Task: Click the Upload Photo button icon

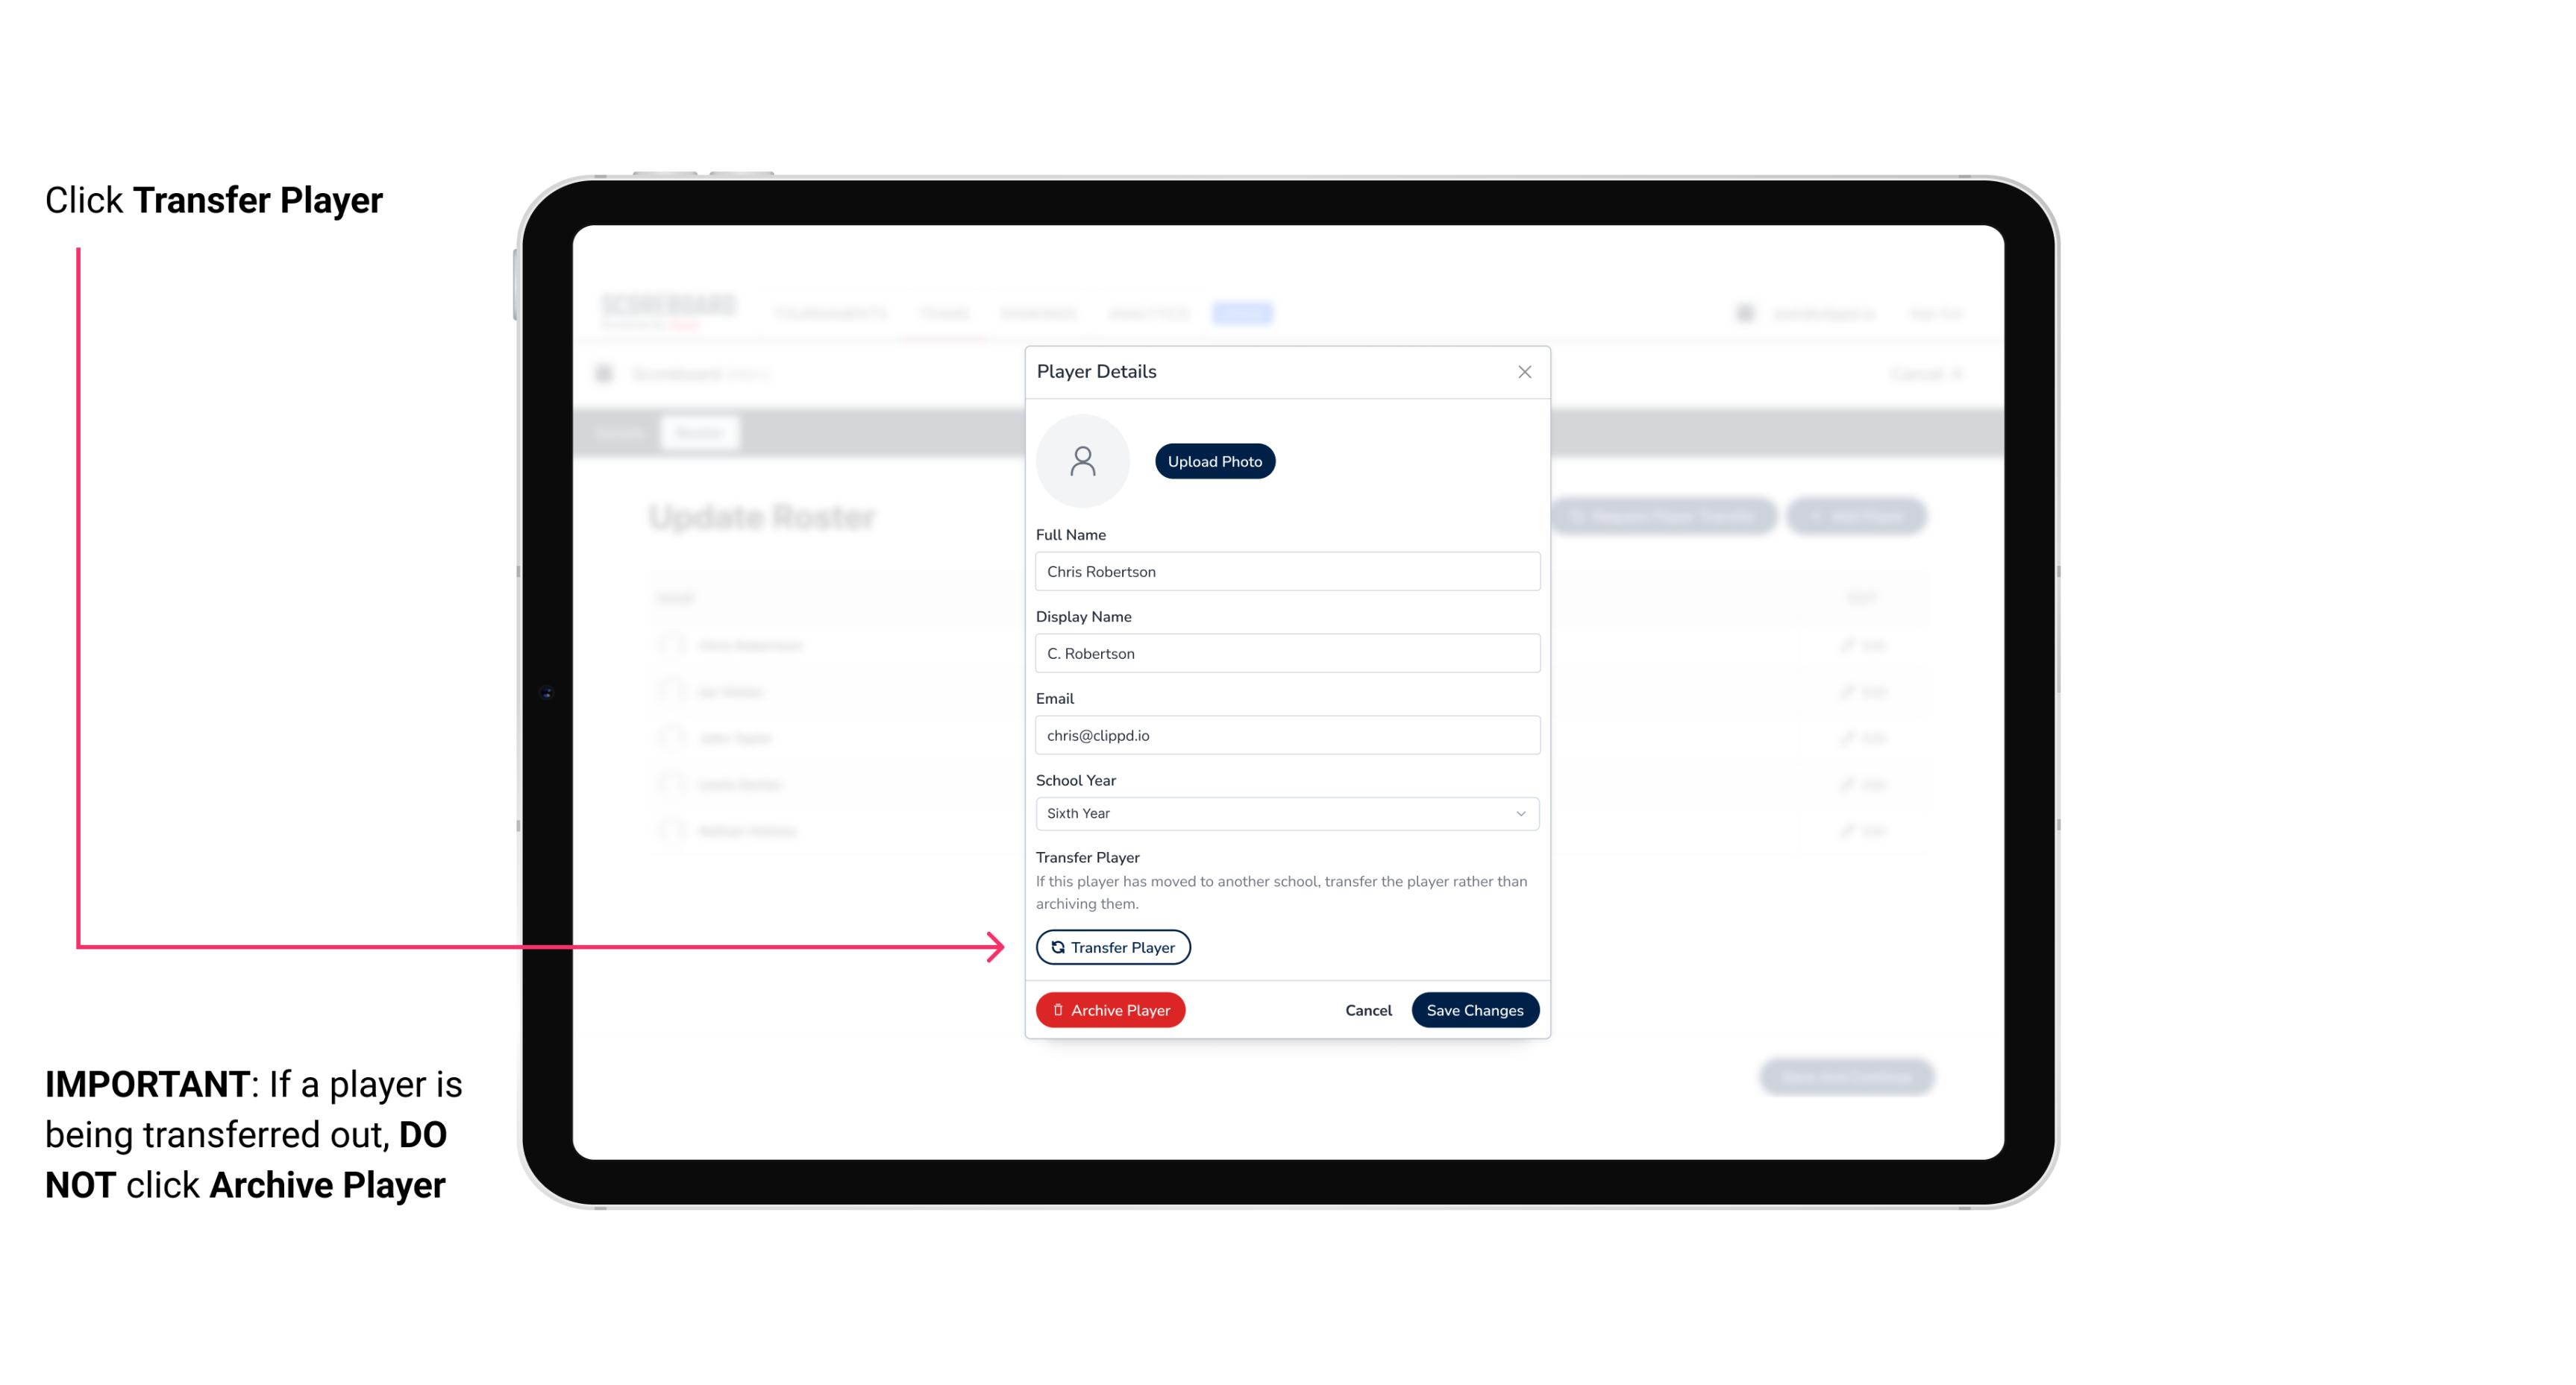Action: click(x=1215, y=461)
